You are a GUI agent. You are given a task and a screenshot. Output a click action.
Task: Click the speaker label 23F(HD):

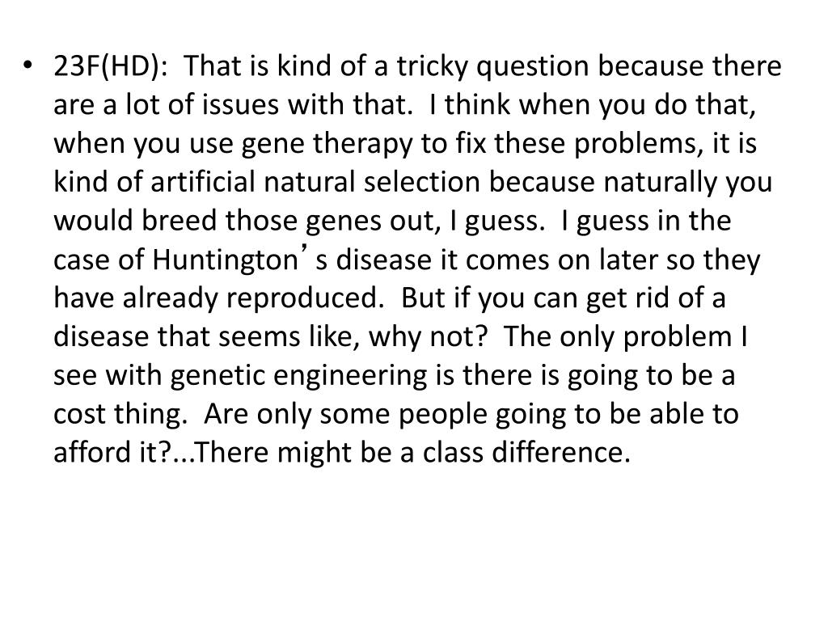[110, 66]
